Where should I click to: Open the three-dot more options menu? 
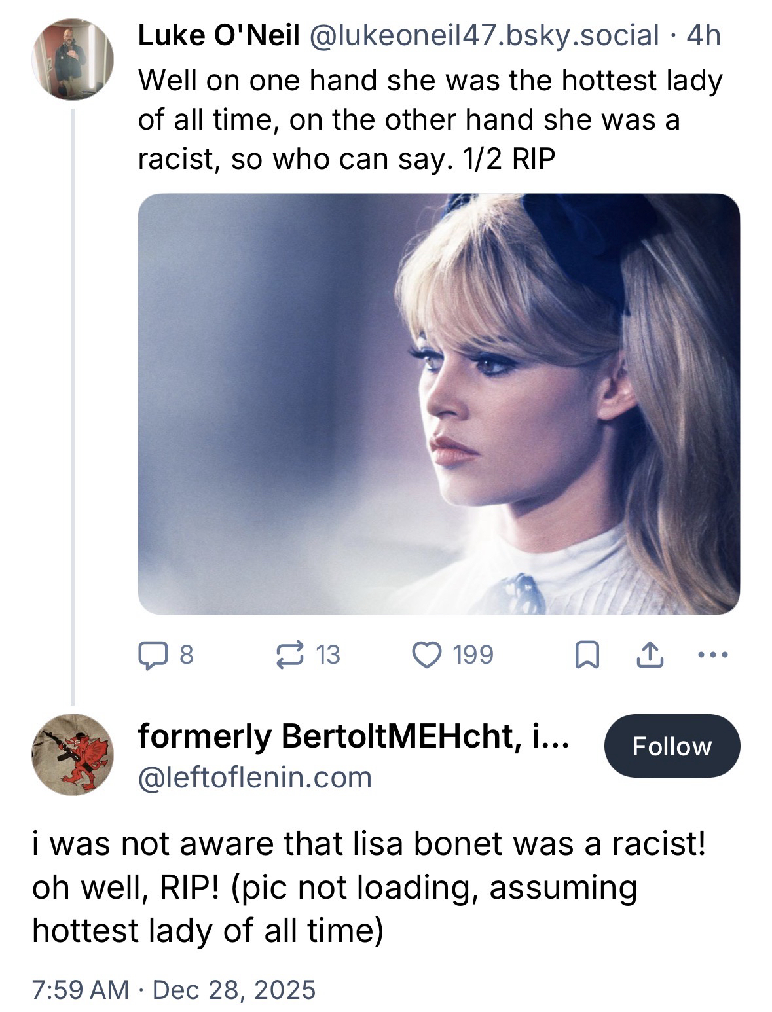(713, 655)
